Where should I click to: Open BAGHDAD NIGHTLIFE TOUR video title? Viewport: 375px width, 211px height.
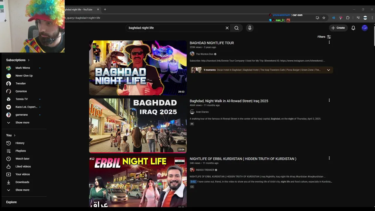[212, 43]
